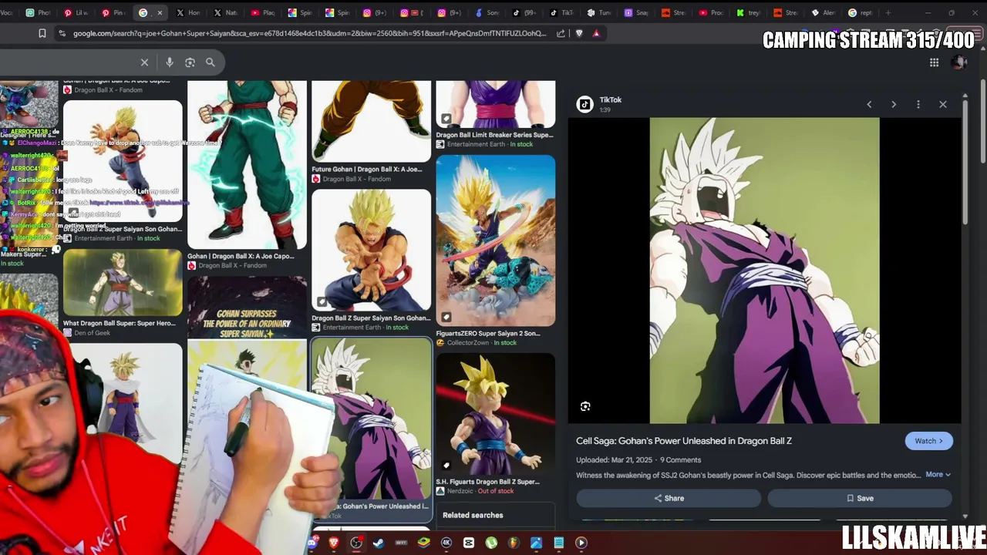Open FL Studio from the taskbar
Screen dimensions: 987x555
513,543
